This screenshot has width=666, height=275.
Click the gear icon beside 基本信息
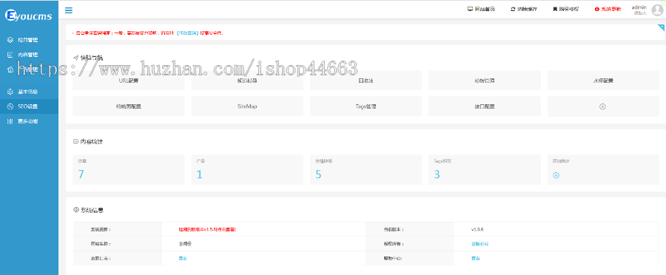coord(10,92)
